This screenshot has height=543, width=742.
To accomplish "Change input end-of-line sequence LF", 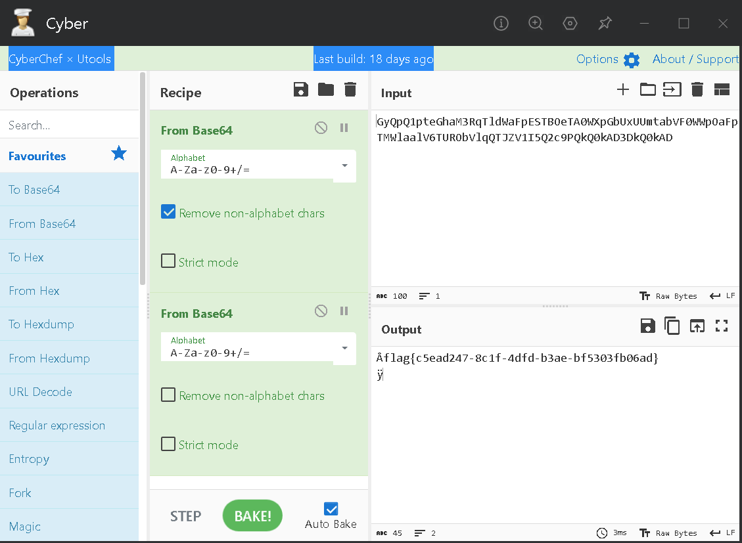I will [x=722, y=296].
